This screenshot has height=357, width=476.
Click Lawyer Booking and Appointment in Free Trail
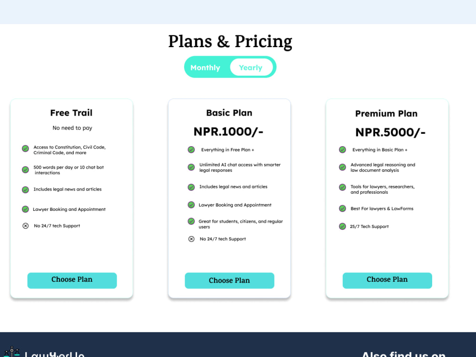(69, 209)
